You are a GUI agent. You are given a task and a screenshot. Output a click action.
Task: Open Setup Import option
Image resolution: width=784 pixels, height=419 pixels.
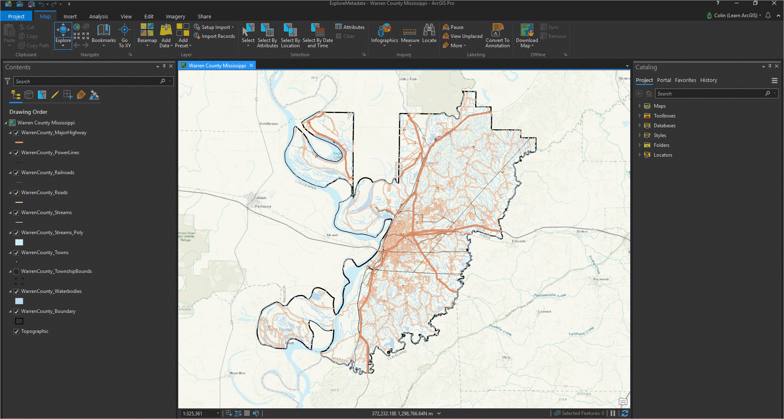tap(214, 27)
